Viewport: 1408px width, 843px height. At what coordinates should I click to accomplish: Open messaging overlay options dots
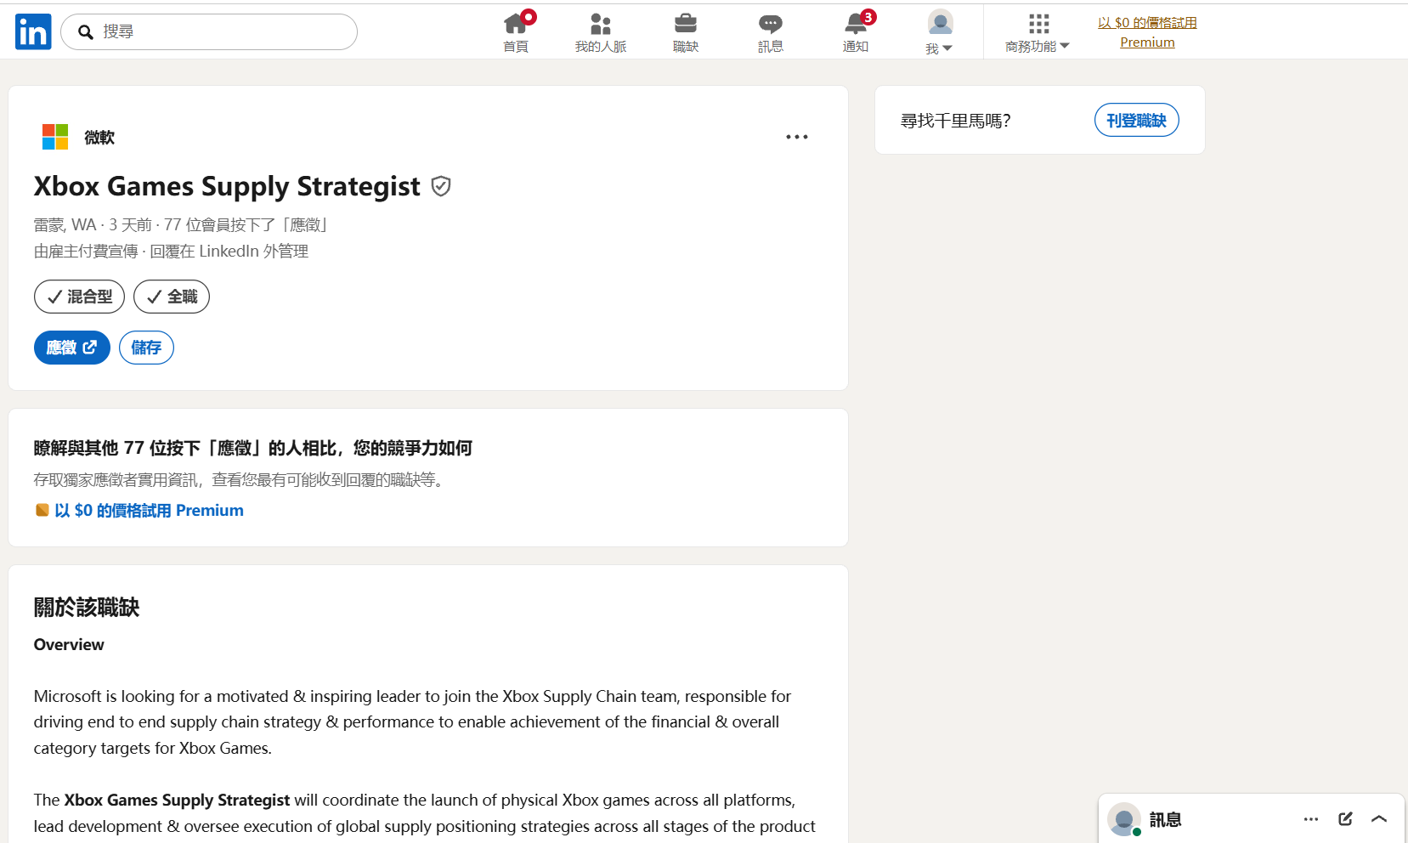tap(1311, 819)
